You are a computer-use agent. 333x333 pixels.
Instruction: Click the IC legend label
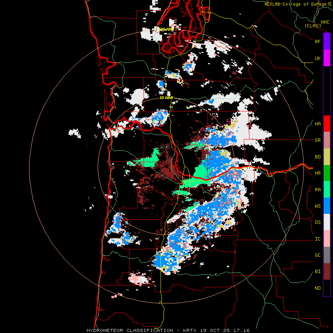[x=317, y=239]
